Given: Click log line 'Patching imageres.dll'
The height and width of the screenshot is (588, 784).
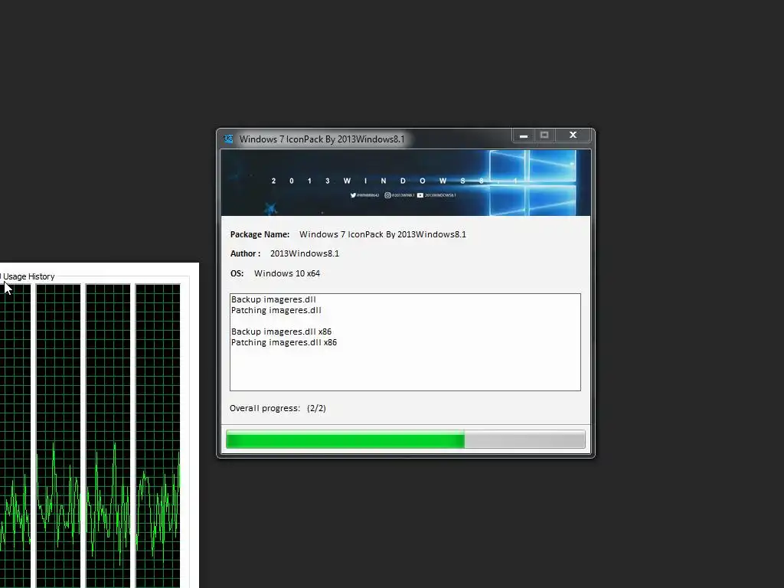Looking at the screenshot, I should pos(276,311).
